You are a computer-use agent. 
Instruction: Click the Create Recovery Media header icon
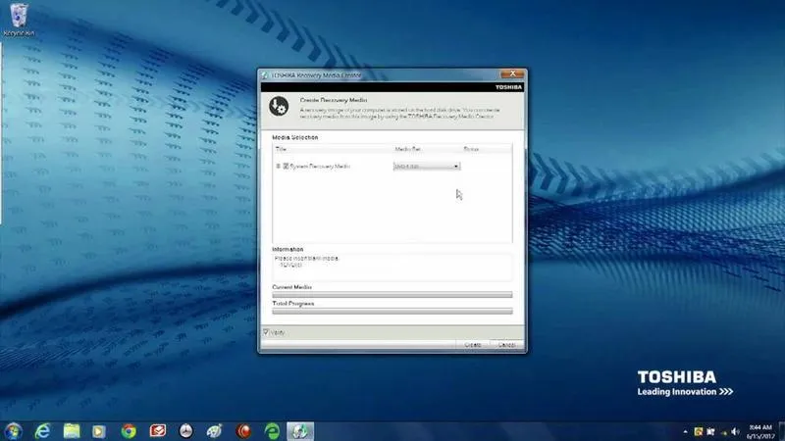(x=279, y=107)
